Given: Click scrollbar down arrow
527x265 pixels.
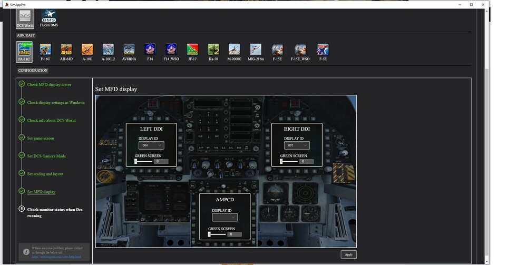Looking at the screenshot, I should click(x=487, y=262).
